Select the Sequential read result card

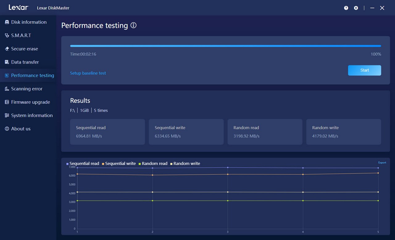[x=107, y=132]
